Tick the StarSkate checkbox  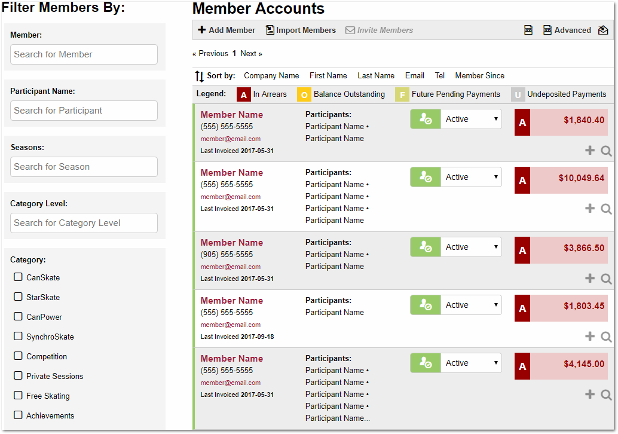click(18, 297)
